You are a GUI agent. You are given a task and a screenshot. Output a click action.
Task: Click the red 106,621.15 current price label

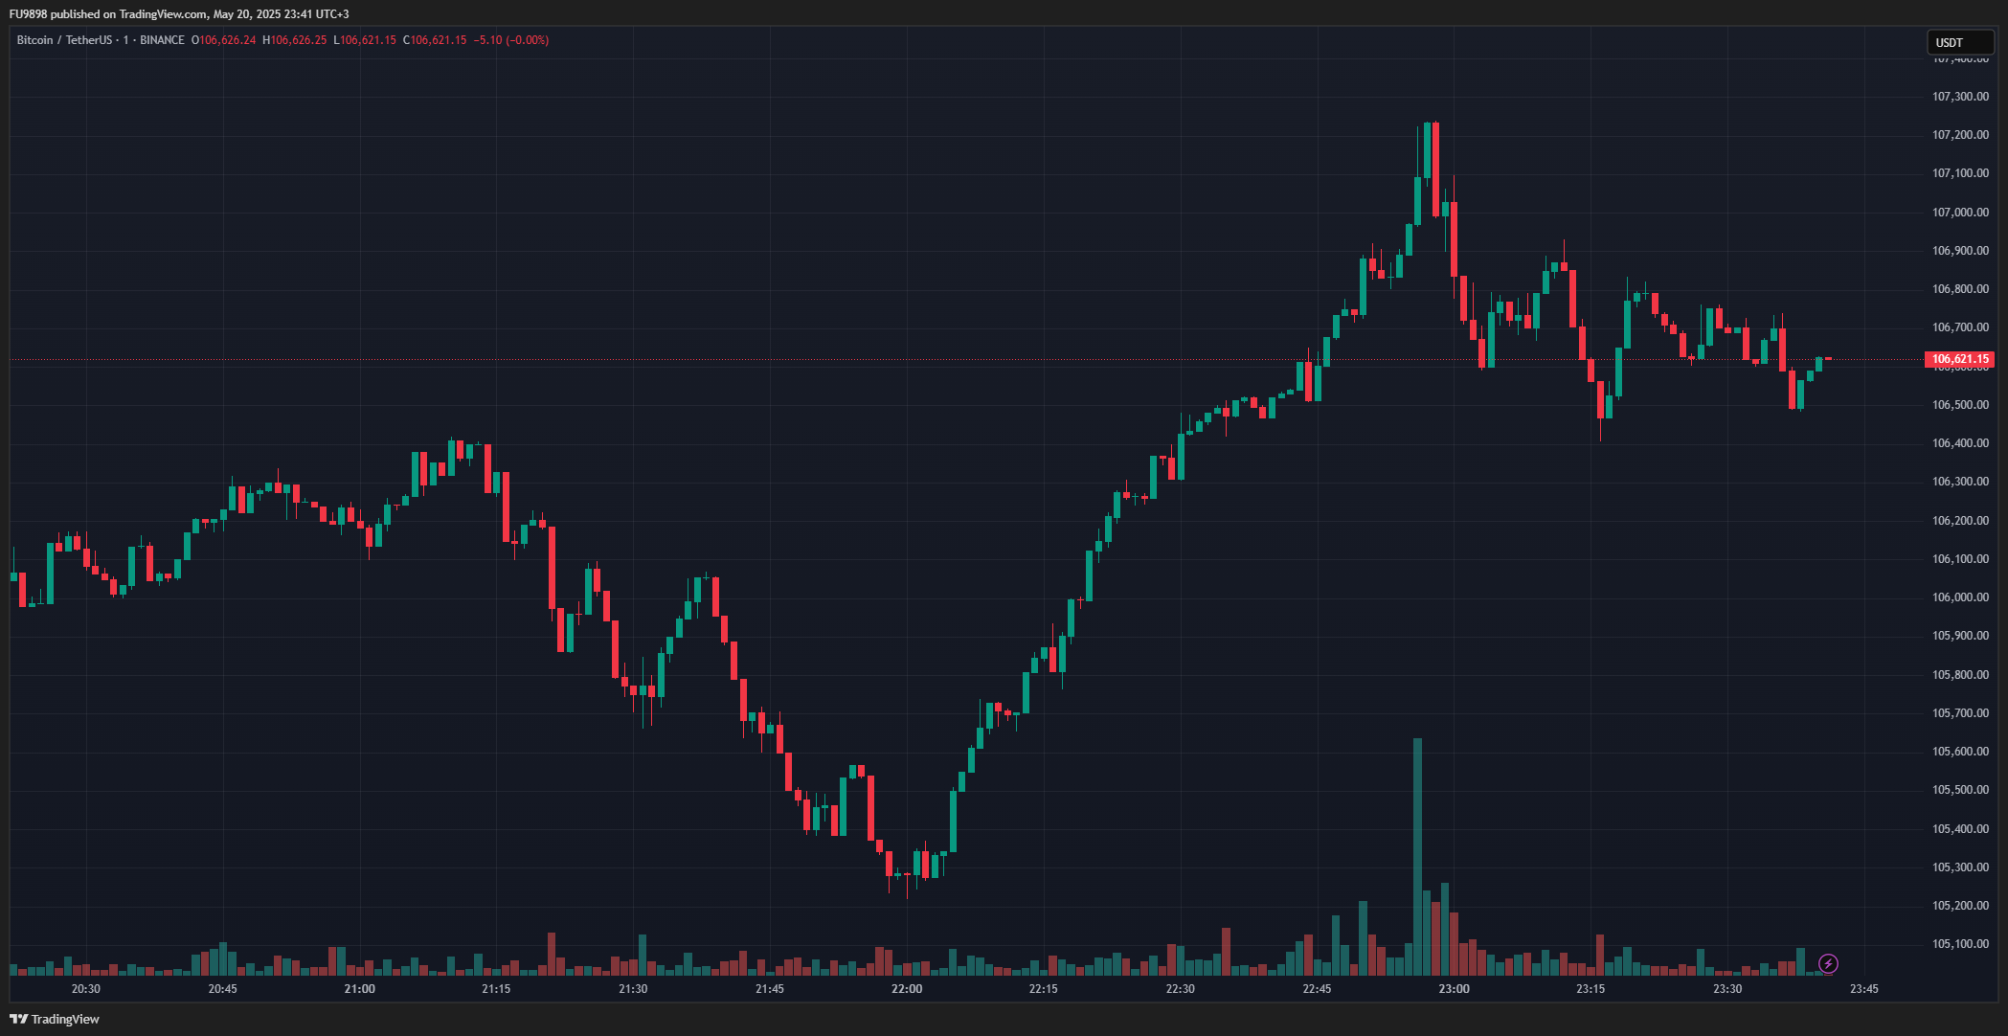coord(1959,359)
